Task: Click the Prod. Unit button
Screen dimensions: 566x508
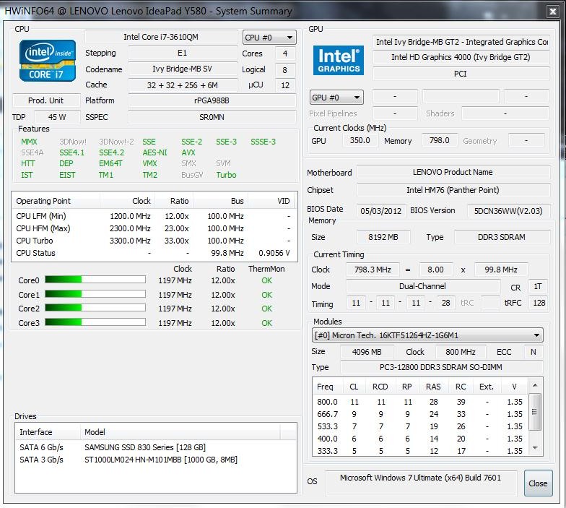Action: click(x=46, y=100)
